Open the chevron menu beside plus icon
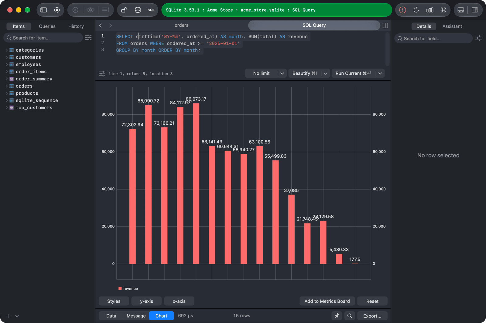486x323 pixels. coord(17,316)
